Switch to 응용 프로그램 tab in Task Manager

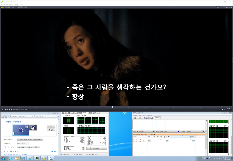[x=66, y=113]
